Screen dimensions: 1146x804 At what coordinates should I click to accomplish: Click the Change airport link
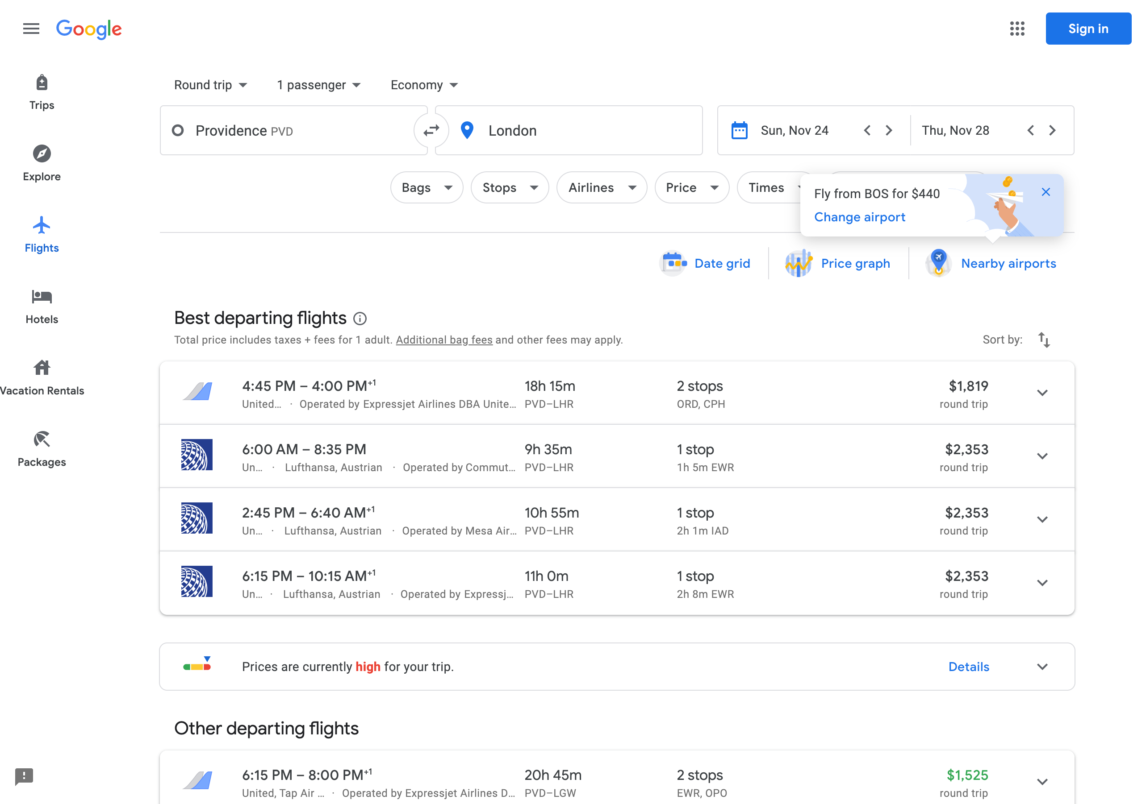pos(859,217)
